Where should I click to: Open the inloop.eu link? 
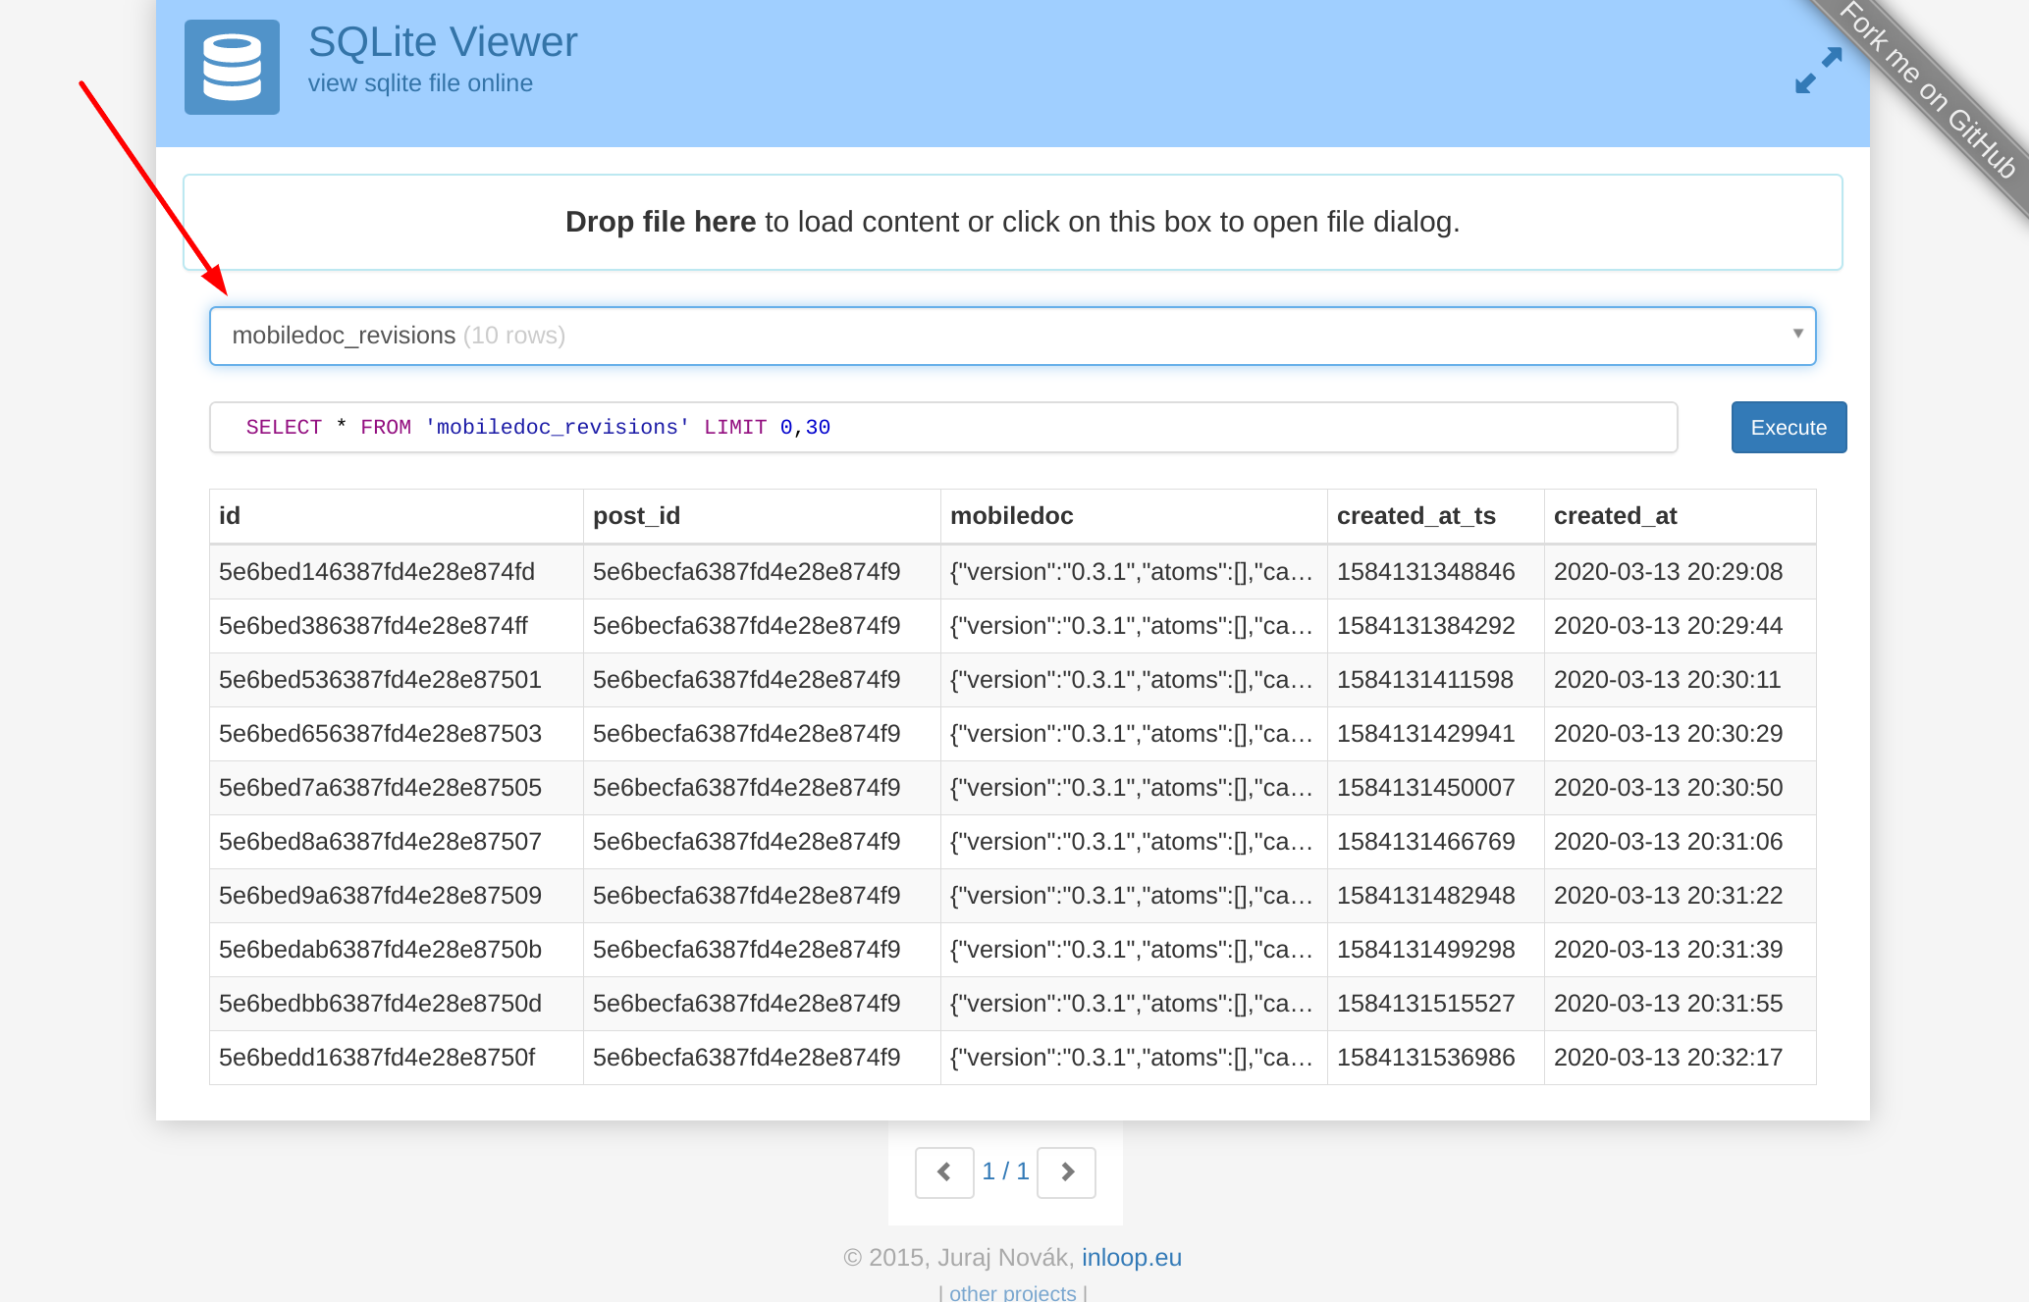click(x=1132, y=1257)
